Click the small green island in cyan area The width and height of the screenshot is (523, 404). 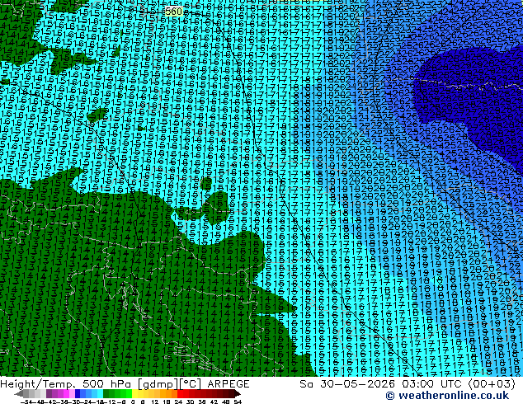pyautogui.click(x=97, y=115)
